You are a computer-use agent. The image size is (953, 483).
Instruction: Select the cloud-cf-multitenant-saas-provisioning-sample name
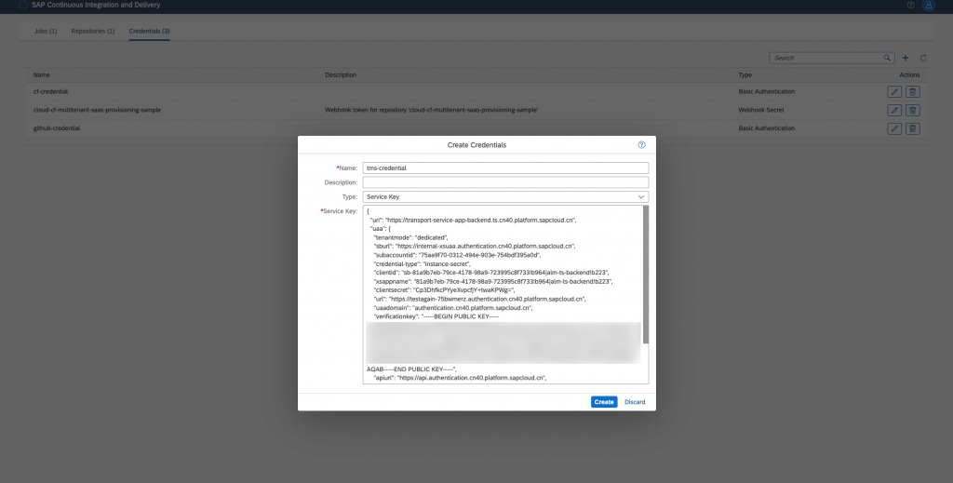coord(97,110)
